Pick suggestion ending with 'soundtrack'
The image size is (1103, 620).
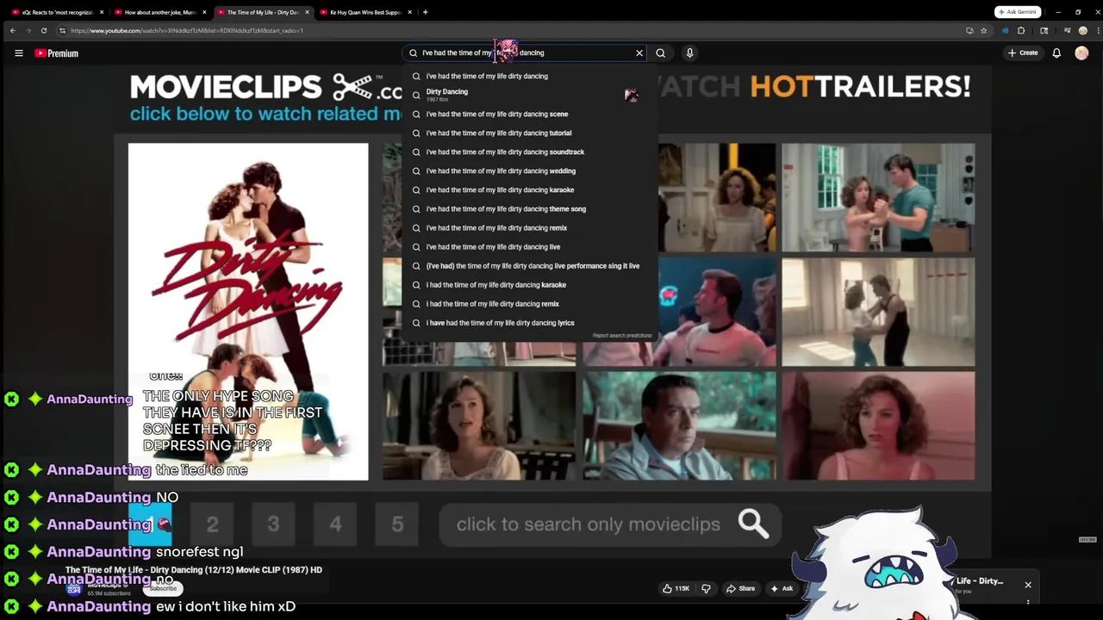tap(529, 152)
